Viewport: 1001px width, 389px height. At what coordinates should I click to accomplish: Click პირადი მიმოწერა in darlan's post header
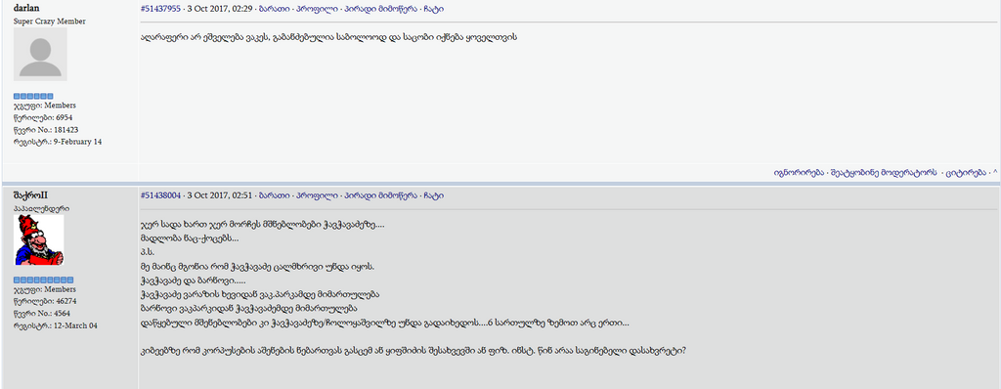(380, 9)
